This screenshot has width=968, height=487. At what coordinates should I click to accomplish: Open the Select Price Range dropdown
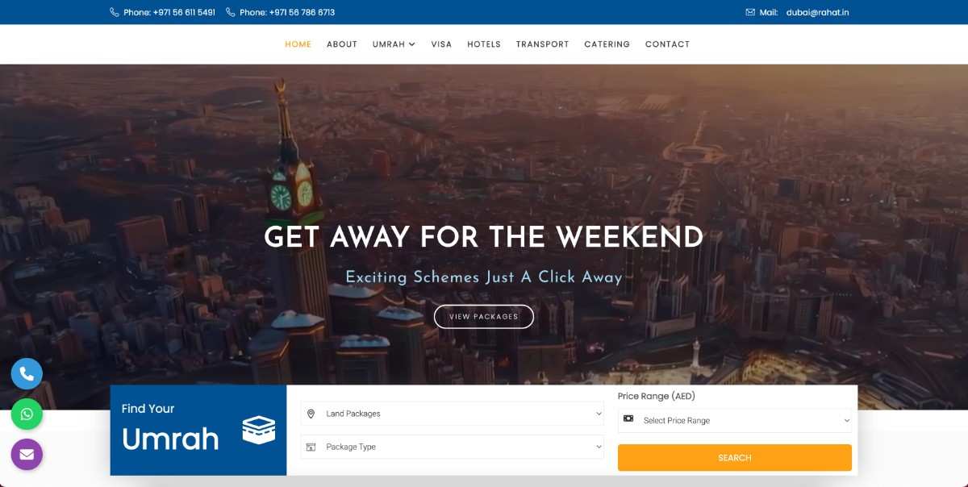[735, 420]
